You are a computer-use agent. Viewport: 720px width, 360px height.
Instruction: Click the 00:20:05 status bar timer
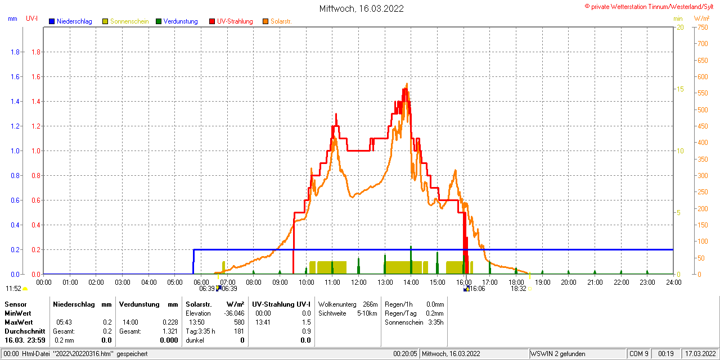point(405,354)
